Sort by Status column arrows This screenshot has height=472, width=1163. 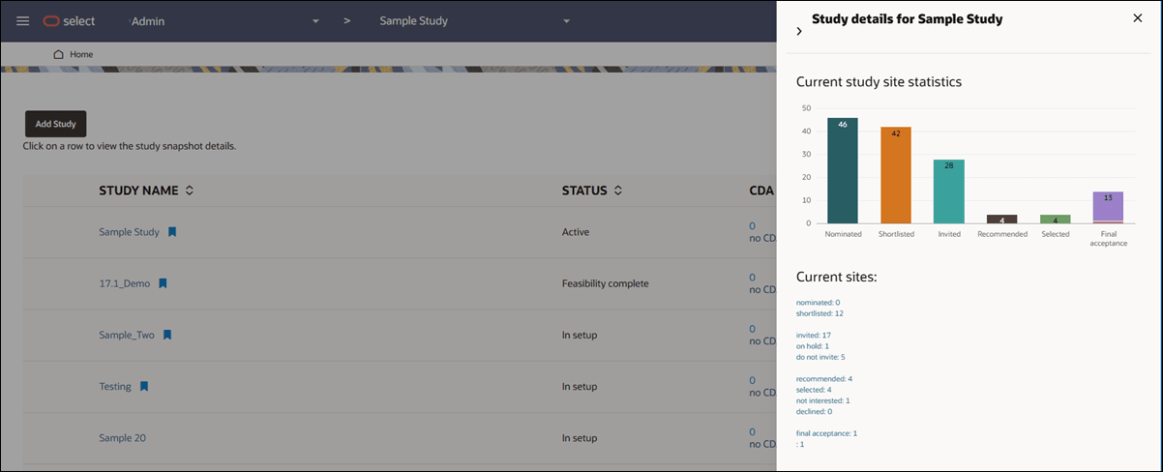click(x=617, y=191)
